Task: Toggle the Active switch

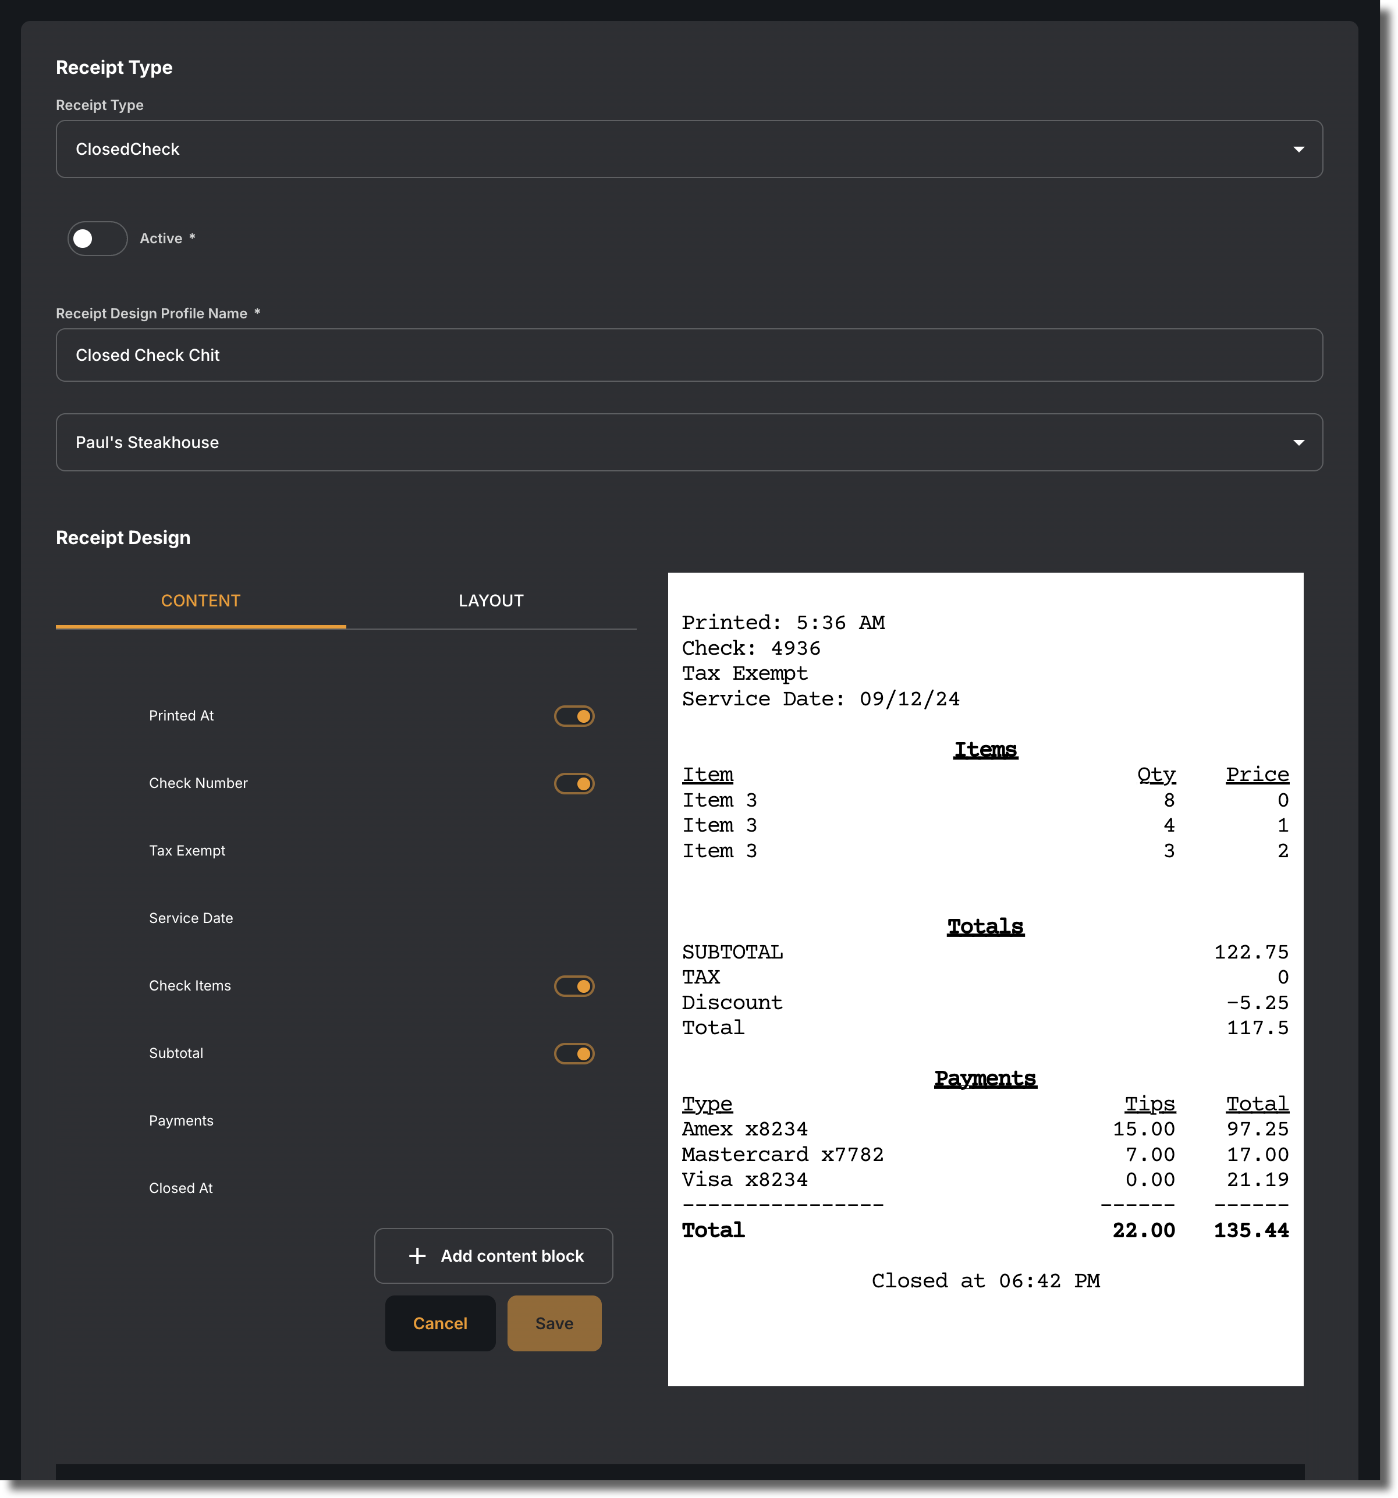Action: (x=97, y=238)
